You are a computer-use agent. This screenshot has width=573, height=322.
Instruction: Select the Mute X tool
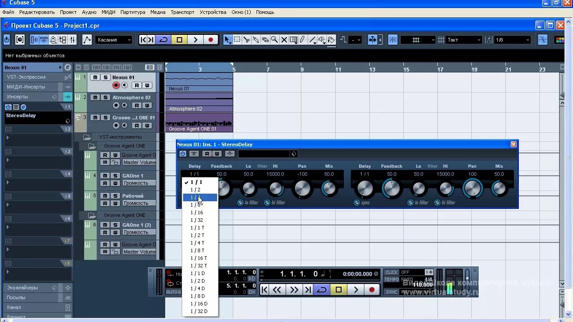[x=284, y=40]
